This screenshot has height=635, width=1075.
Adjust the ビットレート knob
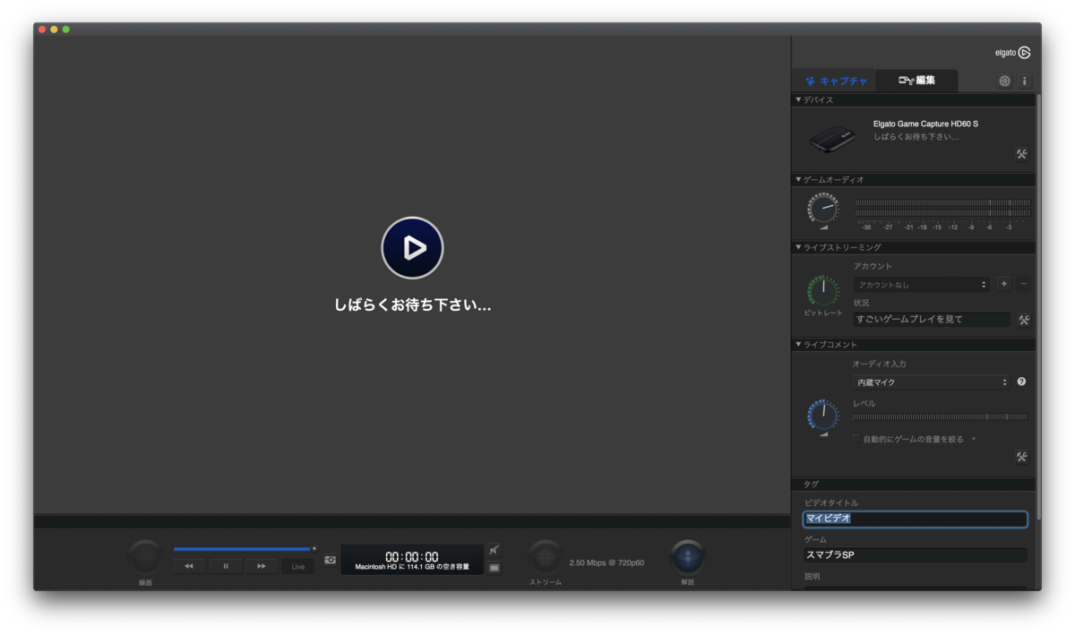pos(821,290)
